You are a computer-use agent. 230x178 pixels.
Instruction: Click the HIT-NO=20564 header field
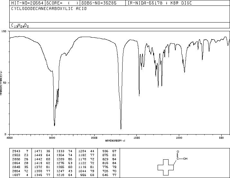click(27, 3)
